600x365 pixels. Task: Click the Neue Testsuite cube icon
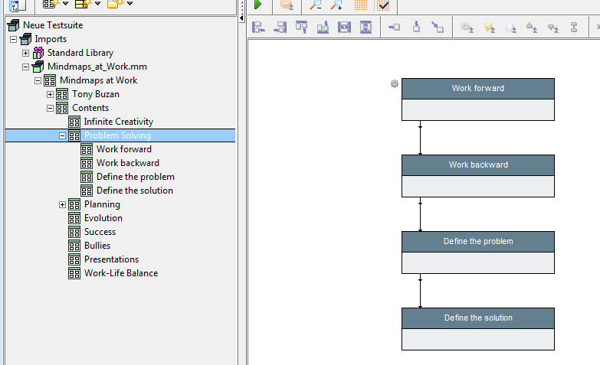14,25
